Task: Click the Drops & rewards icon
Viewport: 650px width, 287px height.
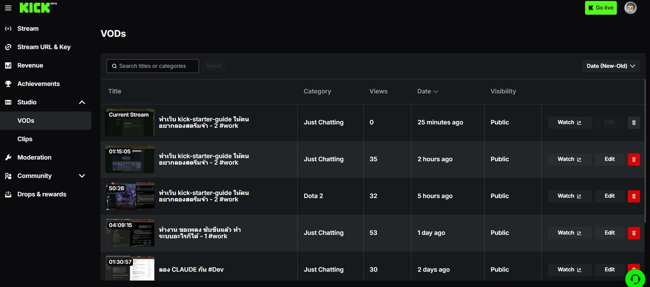Action: tap(8, 194)
